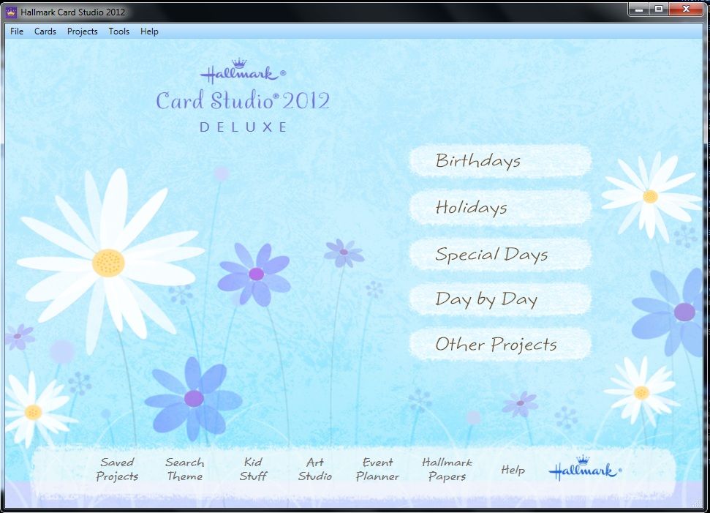Open the Event Planner
710x513 pixels.
377,470
